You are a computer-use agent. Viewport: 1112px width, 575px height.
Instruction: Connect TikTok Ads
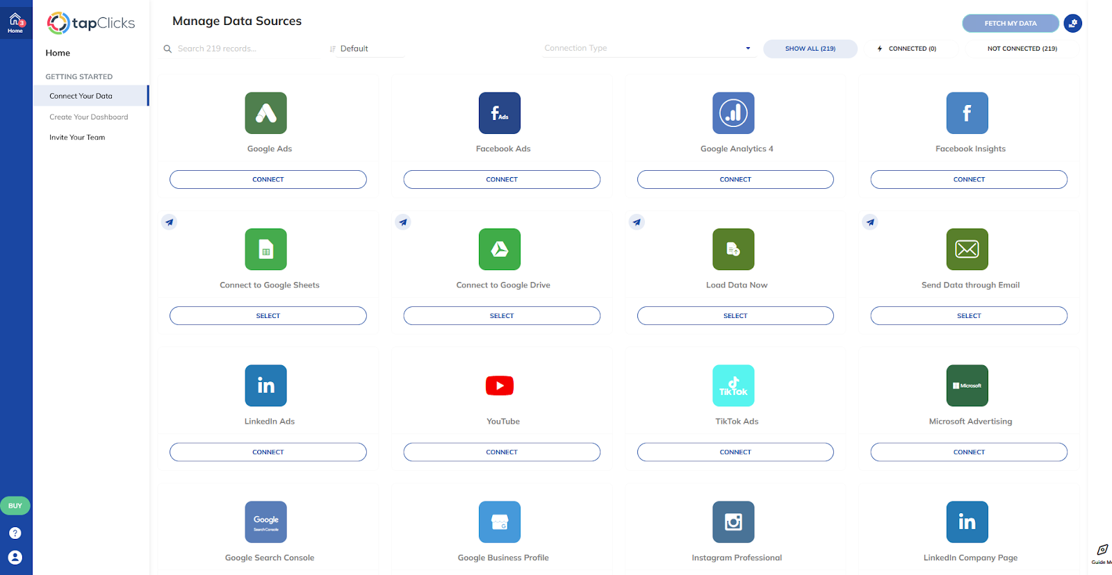tap(735, 452)
